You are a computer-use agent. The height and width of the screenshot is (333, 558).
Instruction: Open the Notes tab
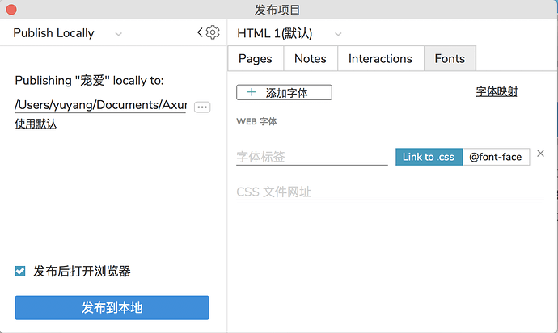coord(310,58)
